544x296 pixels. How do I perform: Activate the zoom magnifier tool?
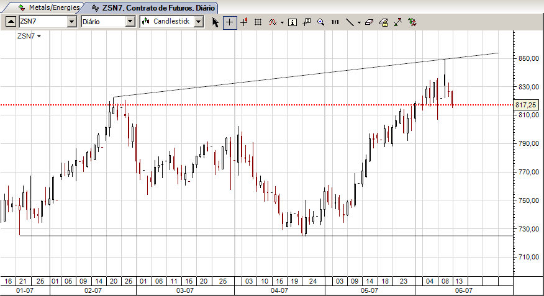(320, 22)
